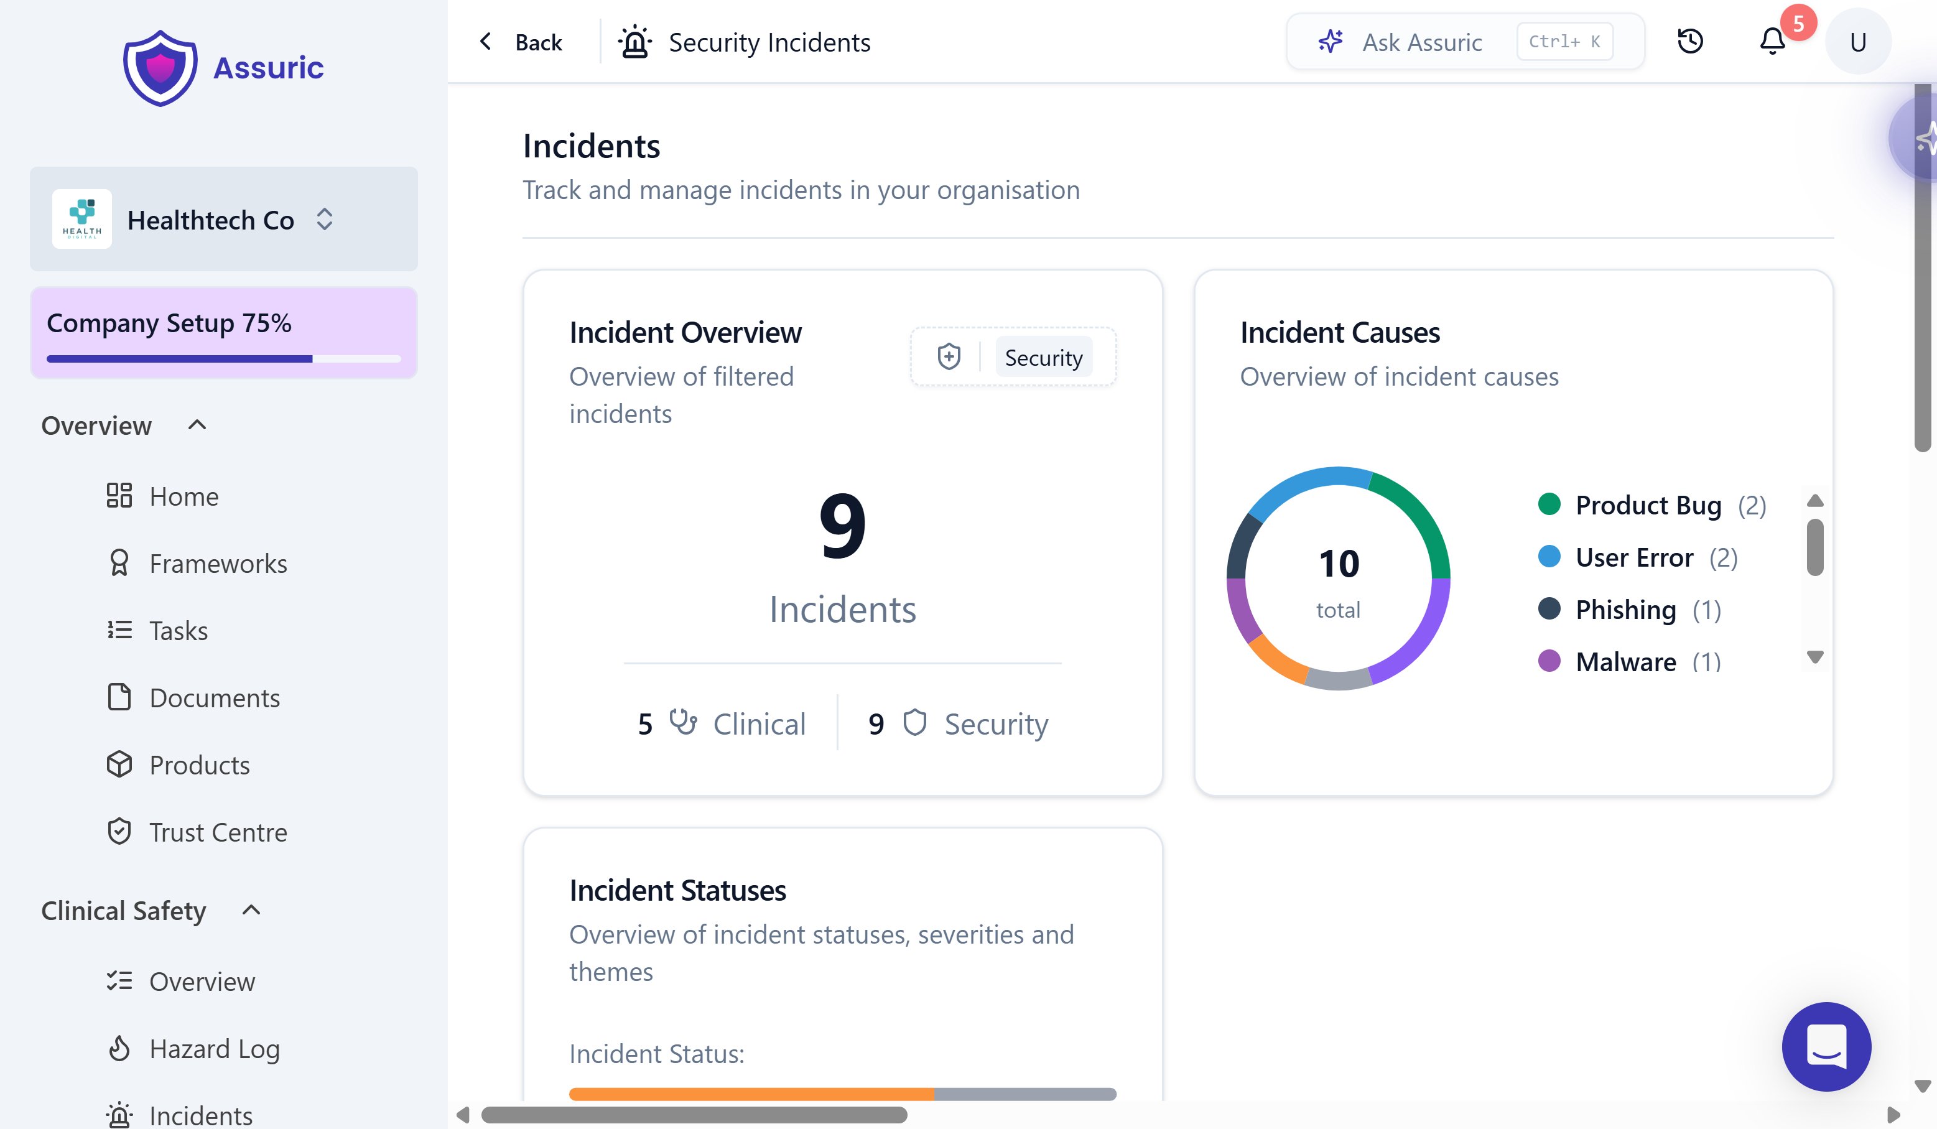
Task: Click the donut chart 10 total
Action: click(x=1338, y=578)
